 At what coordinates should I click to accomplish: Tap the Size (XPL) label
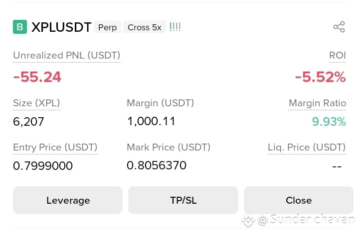[x=36, y=103]
